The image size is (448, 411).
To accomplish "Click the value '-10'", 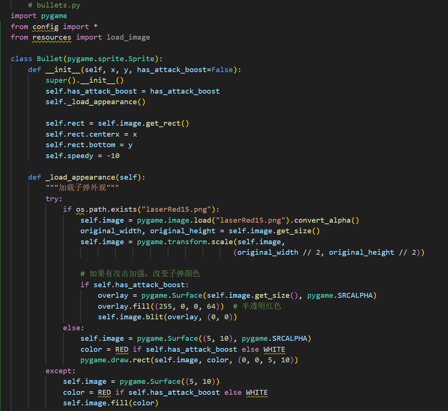I will pos(113,156).
